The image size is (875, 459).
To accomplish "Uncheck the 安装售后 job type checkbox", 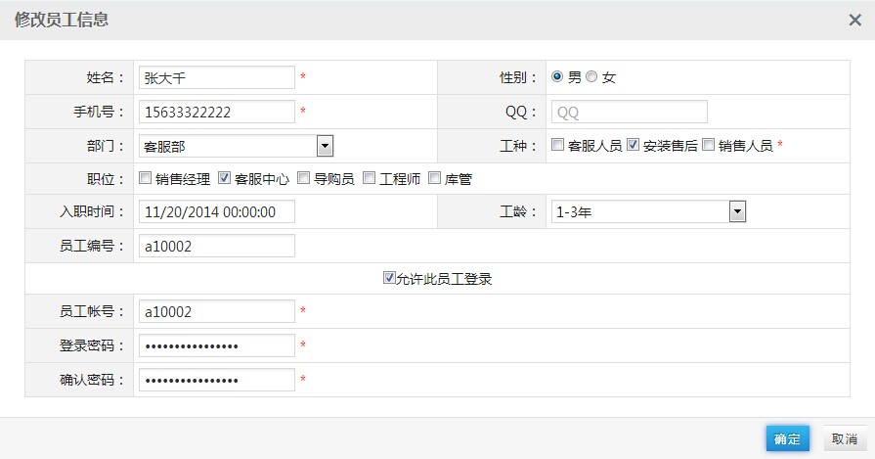I will tap(634, 145).
